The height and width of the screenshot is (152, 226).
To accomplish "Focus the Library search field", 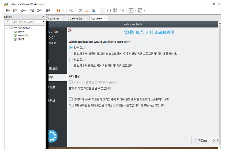I will point(25,22).
